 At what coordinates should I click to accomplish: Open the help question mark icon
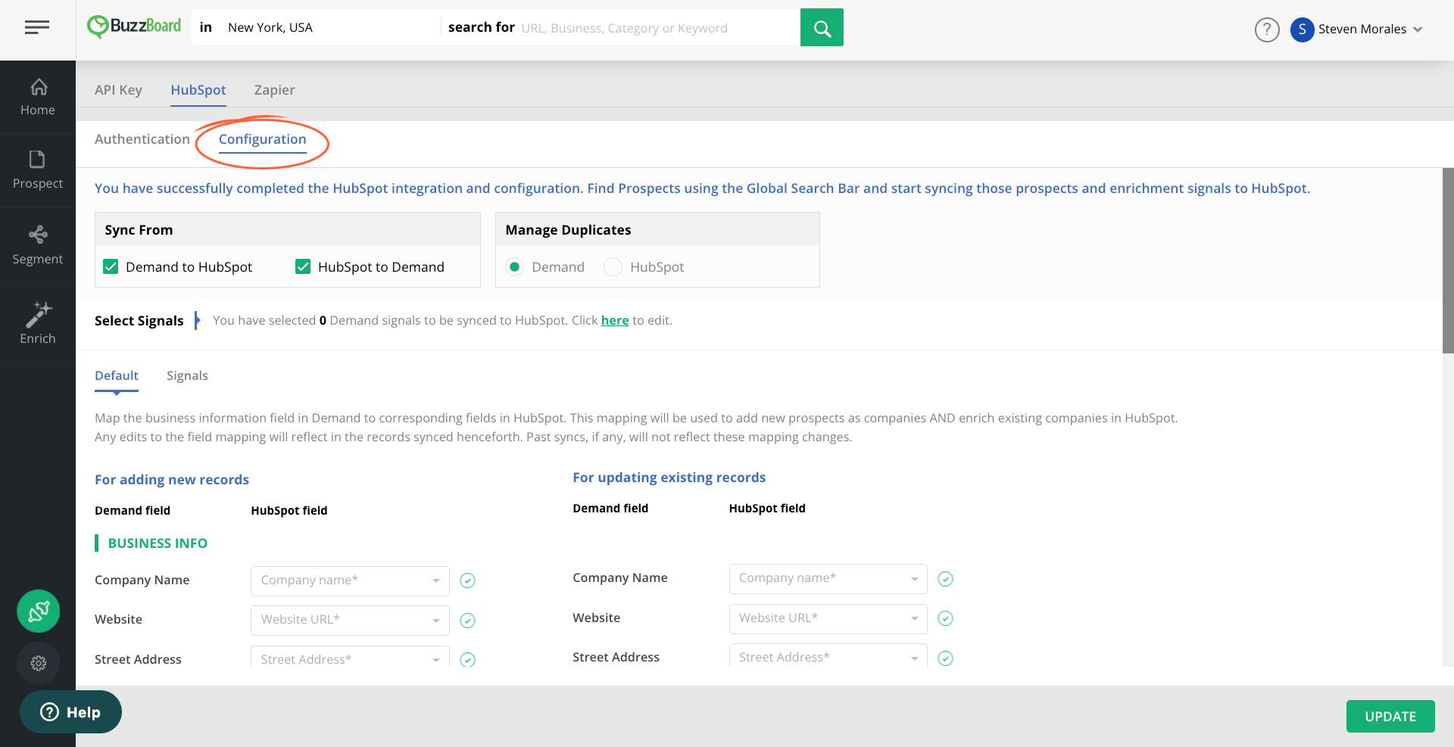tap(1266, 30)
